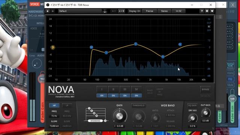Click the plus icon next to WIDEBAND

click(105, 121)
